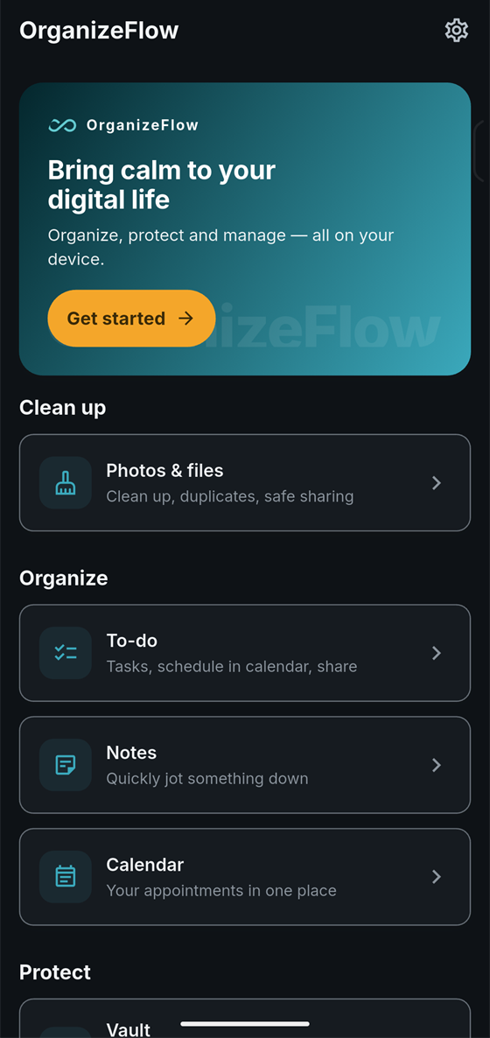Image resolution: width=490 pixels, height=1038 pixels.
Task: Open Calendar using its right chevron
Action: click(x=437, y=876)
